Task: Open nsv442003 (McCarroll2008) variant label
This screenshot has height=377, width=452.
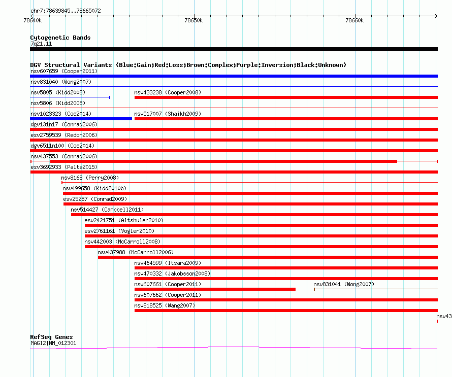Action: click(x=122, y=242)
